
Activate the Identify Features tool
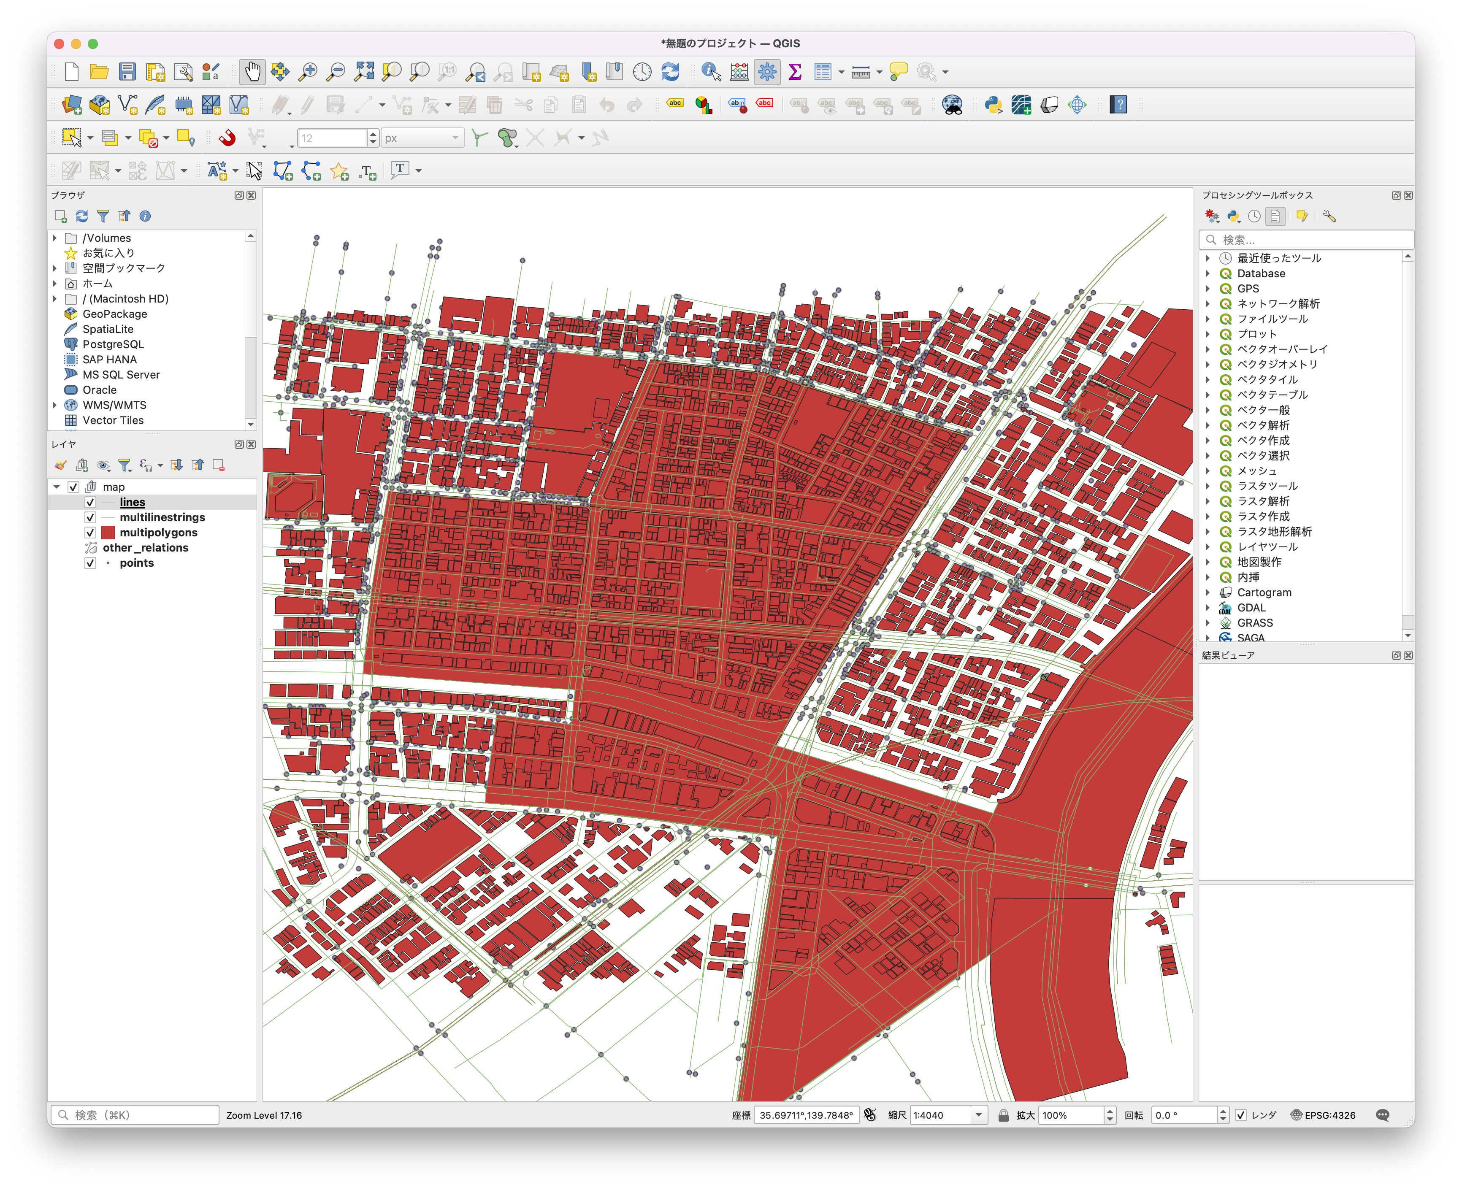tap(709, 71)
